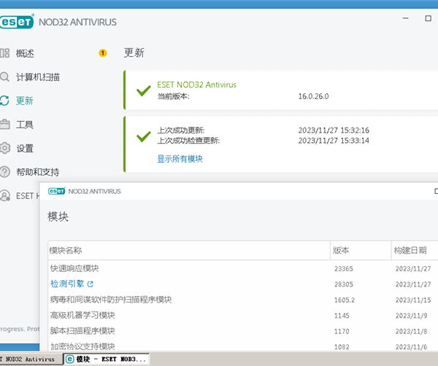The height and width of the screenshot is (366, 438).
Task: Sort by 模块名称 column header
Action: 66,250
